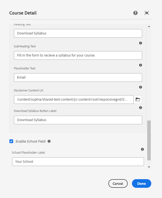Click info icon for SubHeading Text field
Screen dimensions: 162x198
[141, 43]
